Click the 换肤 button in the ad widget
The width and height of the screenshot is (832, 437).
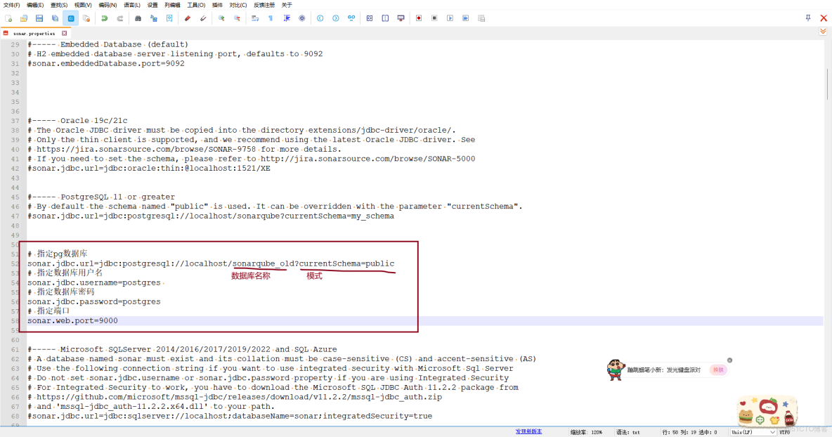point(718,369)
